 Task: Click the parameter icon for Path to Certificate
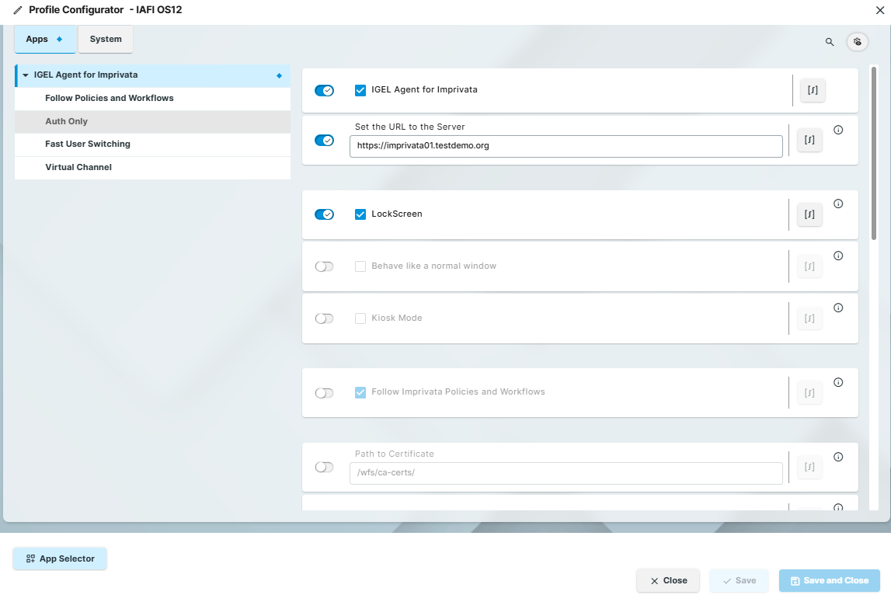click(809, 467)
